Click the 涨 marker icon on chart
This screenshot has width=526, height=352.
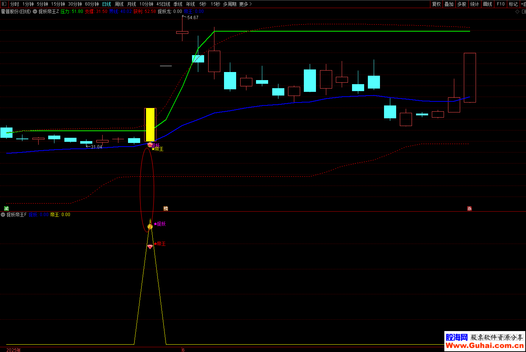(469, 208)
